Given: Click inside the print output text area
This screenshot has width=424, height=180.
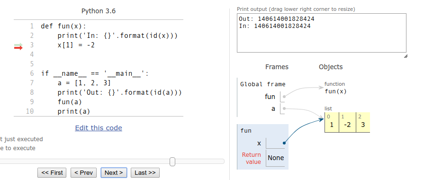Looking at the screenshot, I should [x=322, y=33].
